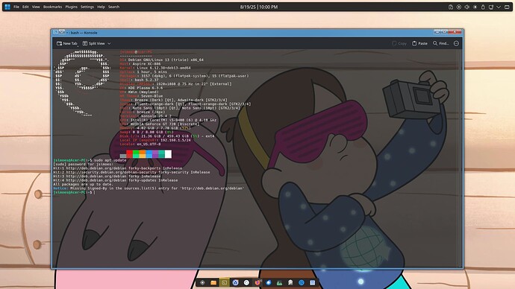Click the white color block in terminal
This screenshot has width=515, height=289.
pyautogui.click(x=168, y=154)
